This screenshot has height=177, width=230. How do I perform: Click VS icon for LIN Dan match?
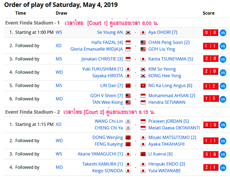pyautogui.click(x=223, y=86)
